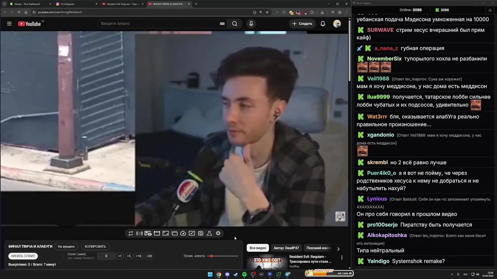Take a screenshot with the camera icon

tap(201, 233)
